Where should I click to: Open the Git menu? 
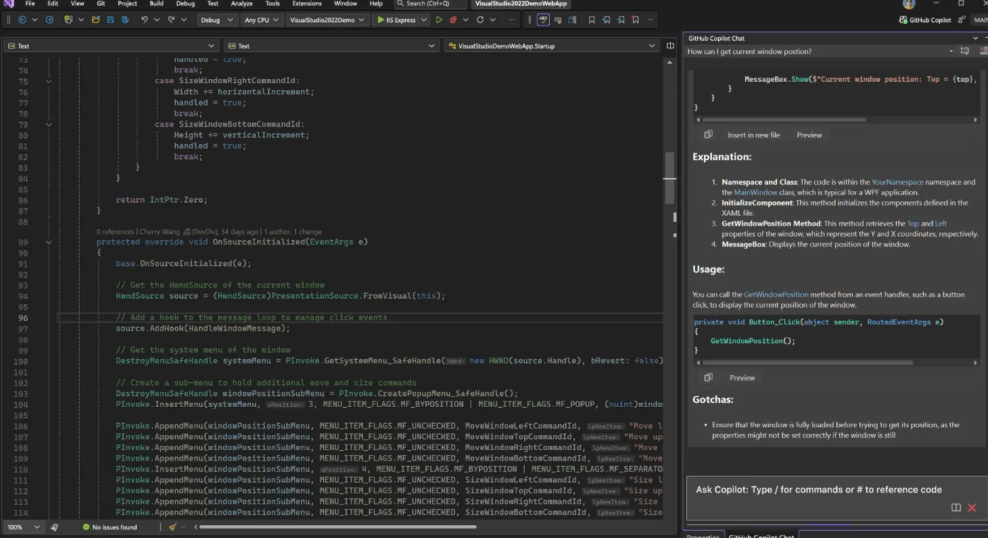click(x=101, y=3)
